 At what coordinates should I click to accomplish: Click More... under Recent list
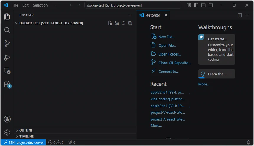[156, 126]
